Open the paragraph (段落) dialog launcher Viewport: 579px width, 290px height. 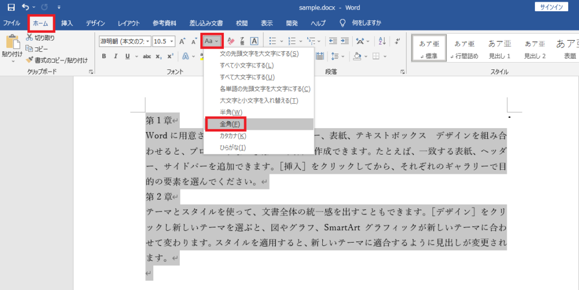point(403,72)
